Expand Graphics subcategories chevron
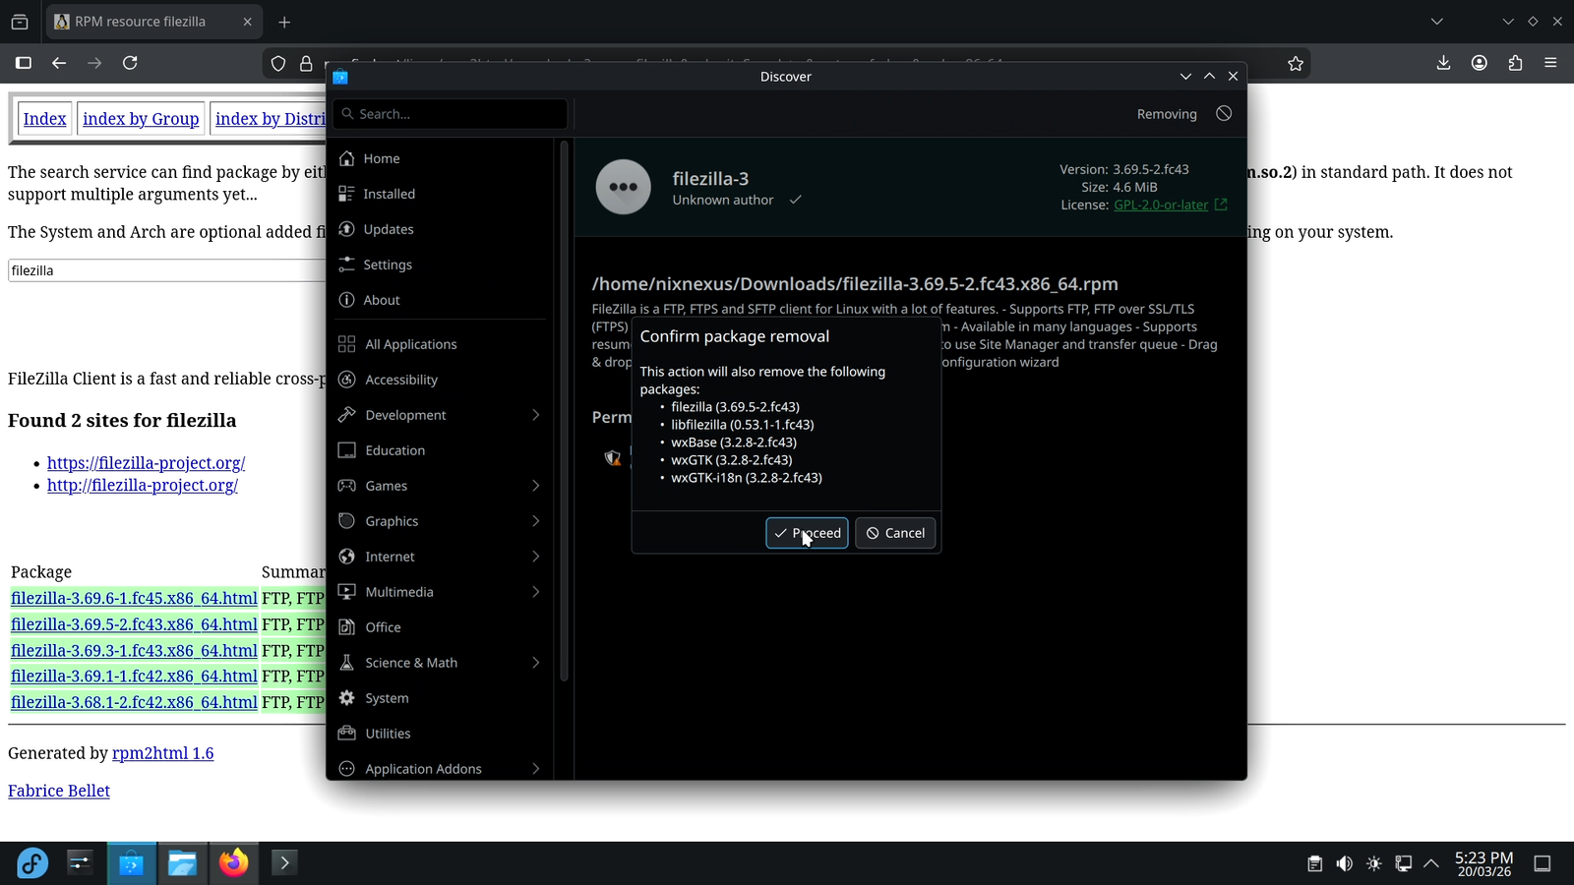The height and width of the screenshot is (885, 1574). coord(536,521)
